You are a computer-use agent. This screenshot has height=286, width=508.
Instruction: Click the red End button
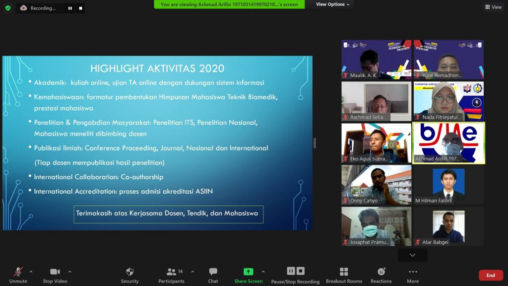pos(490,275)
